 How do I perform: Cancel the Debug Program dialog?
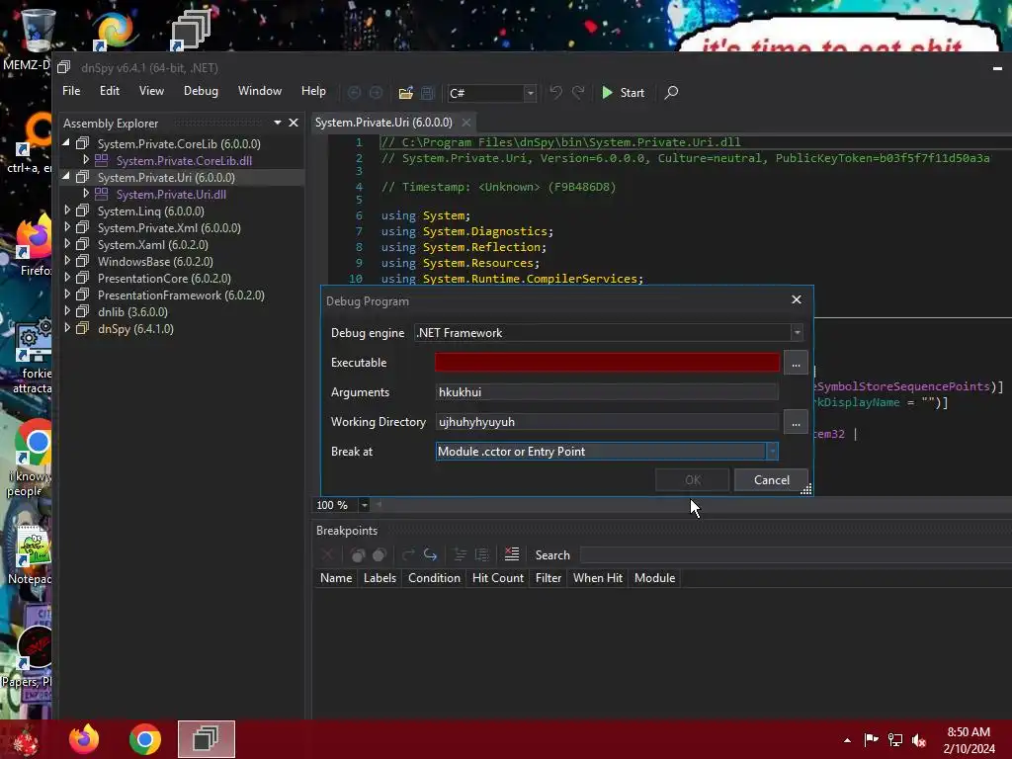[x=771, y=479]
